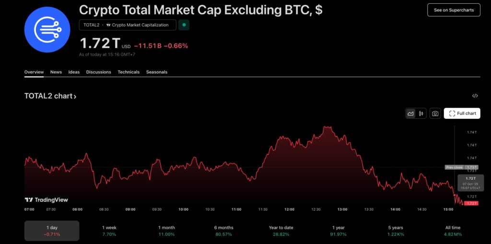Viewport: 491px width, 244px height.
Task: Select the 1 day range
Action: [x=52, y=231]
